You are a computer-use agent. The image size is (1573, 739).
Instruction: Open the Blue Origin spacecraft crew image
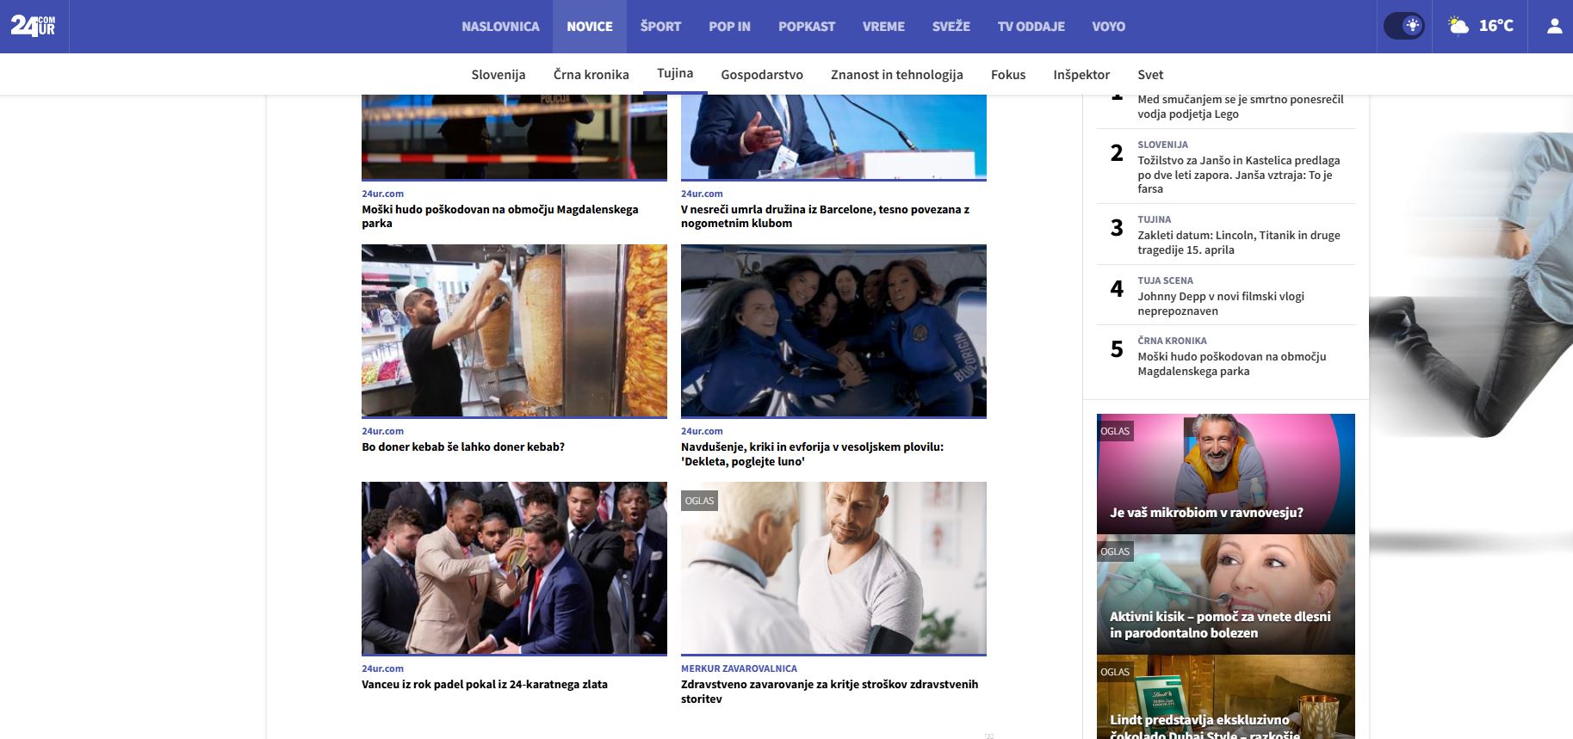pos(833,330)
